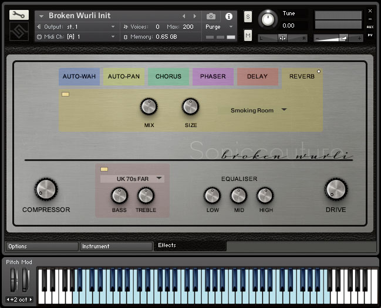The image size is (381, 308).
Task: Open instrument edit mode with wrench icon
Action: tap(19, 15)
